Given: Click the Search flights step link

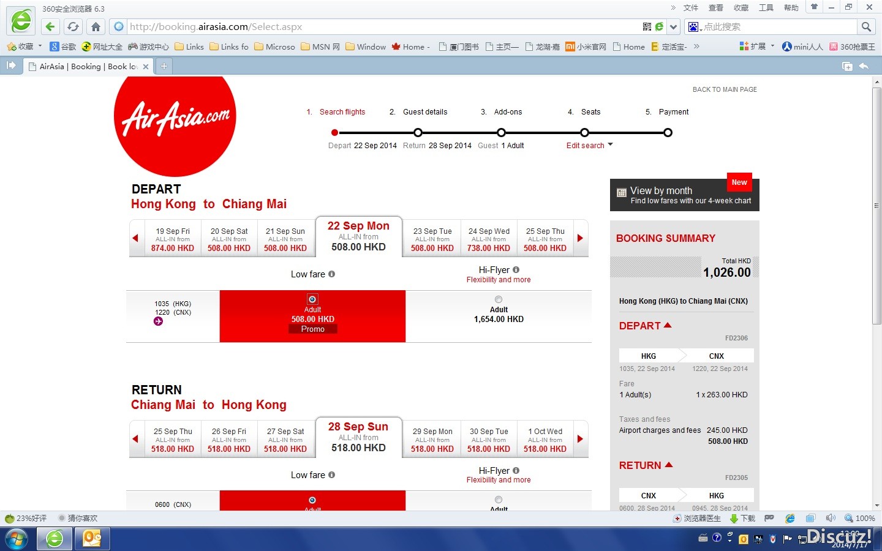Looking at the screenshot, I should (x=342, y=112).
